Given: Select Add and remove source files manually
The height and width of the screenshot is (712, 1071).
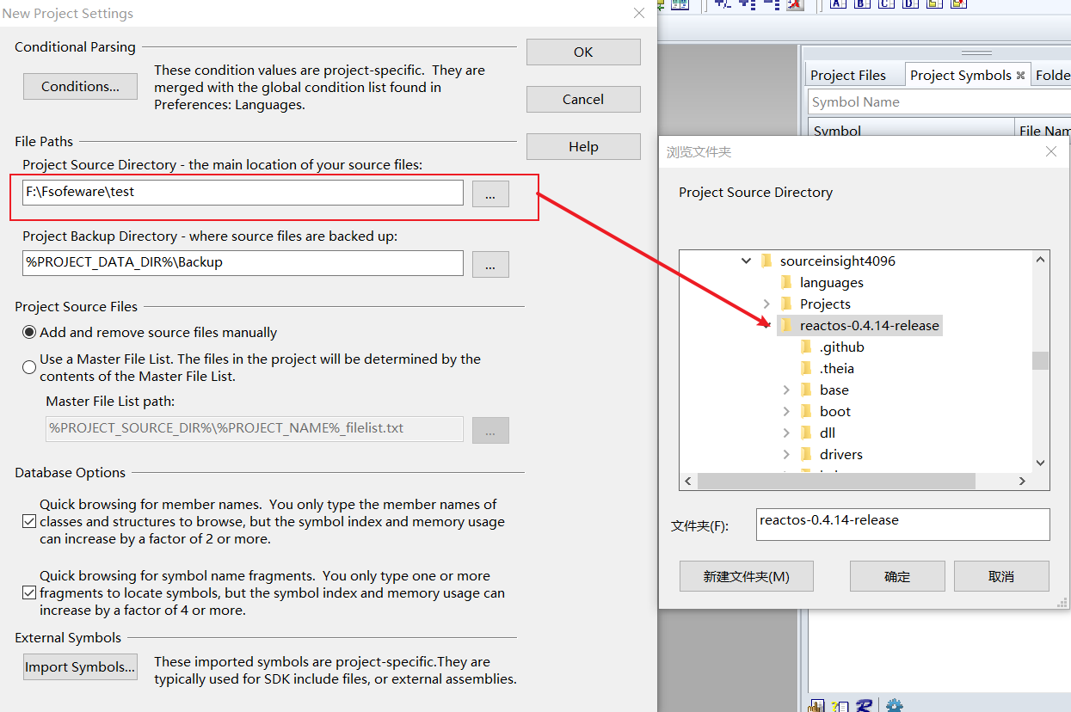Looking at the screenshot, I should [x=29, y=332].
